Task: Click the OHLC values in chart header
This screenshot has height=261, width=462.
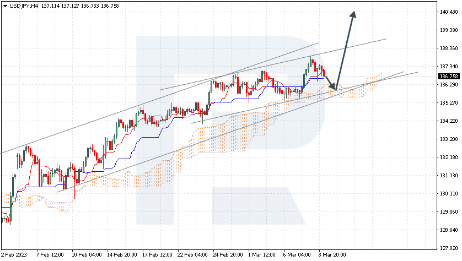Action: coord(80,6)
